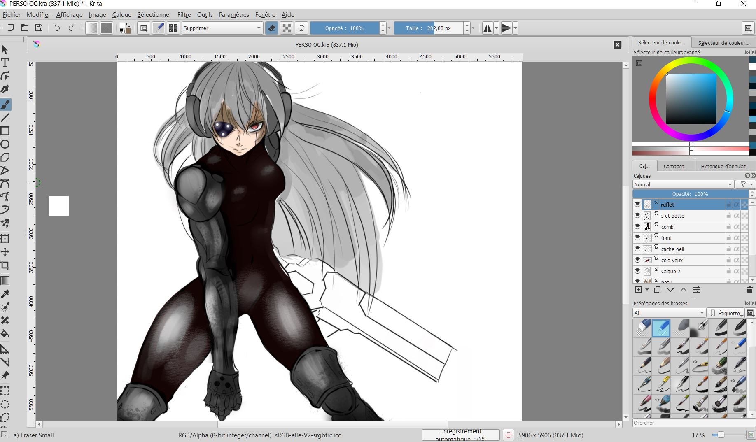The image size is (756, 442).
Task: Toggle eraser mode in the toolbar
Action: pyautogui.click(x=271, y=28)
